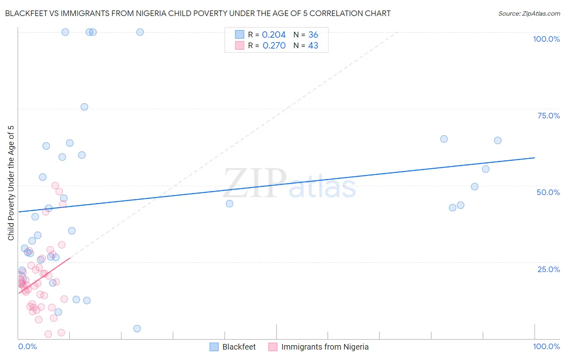Click the blue swatch beside R = 0.204
This screenshot has height=358, width=565.
[240, 35]
